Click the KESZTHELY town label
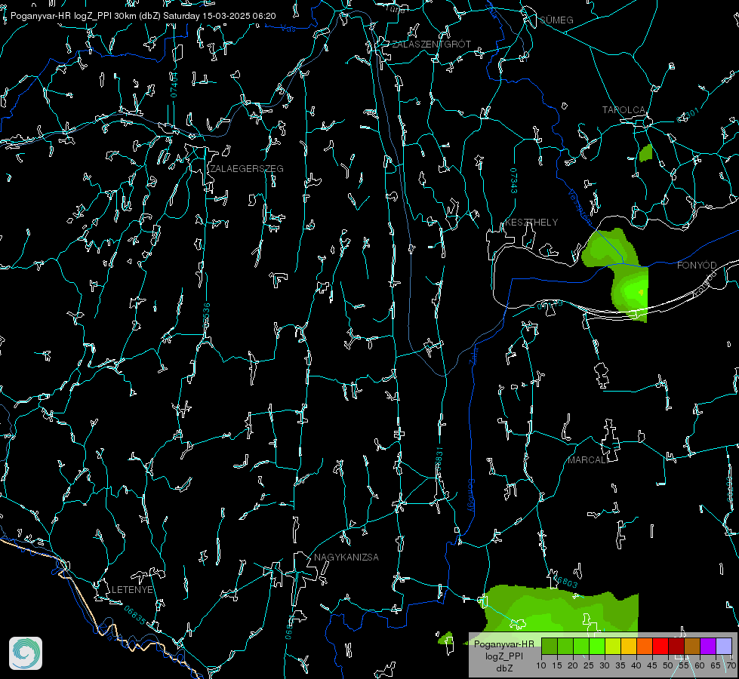The width and height of the screenshot is (739, 679). pyautogui.click(x=531, y=222)
